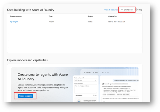
Task: Click the 'Keep building with Azure AI Foundry' heading
Action: click(31, 10)
